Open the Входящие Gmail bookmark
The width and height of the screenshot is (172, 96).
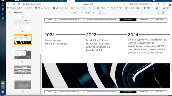[15, 8]
